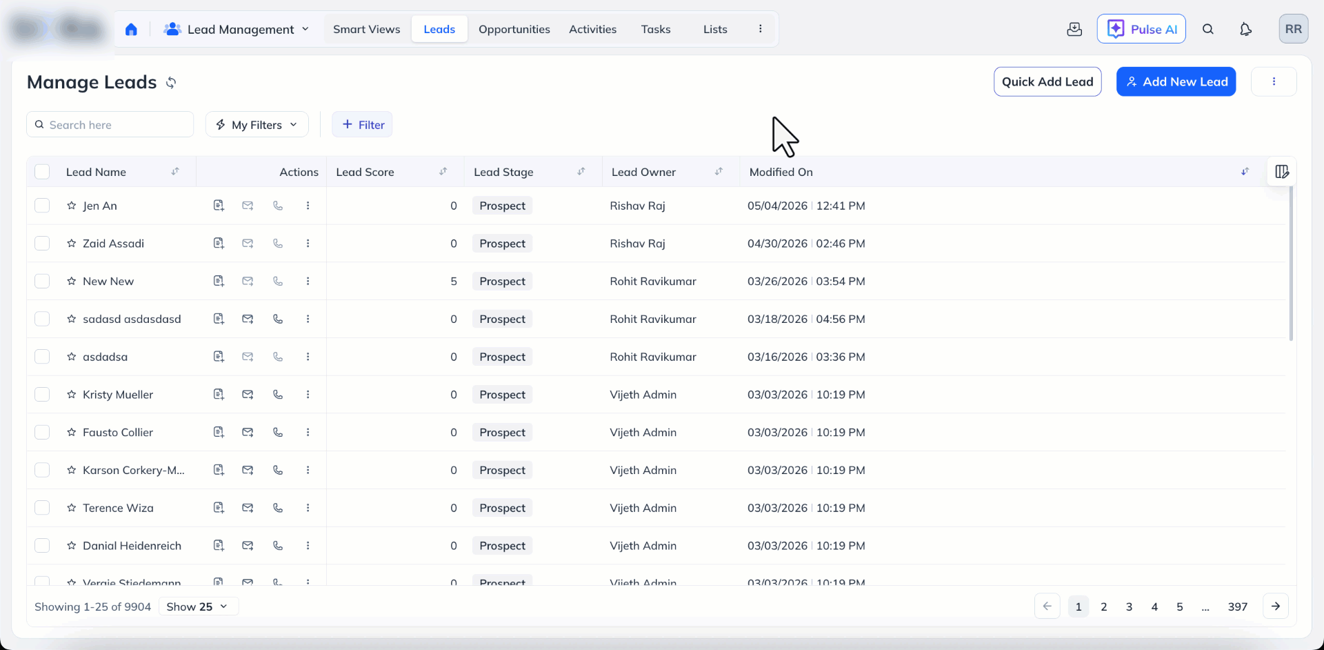
Task: Send email to Zaid Assadi
Action: point(248,244)
